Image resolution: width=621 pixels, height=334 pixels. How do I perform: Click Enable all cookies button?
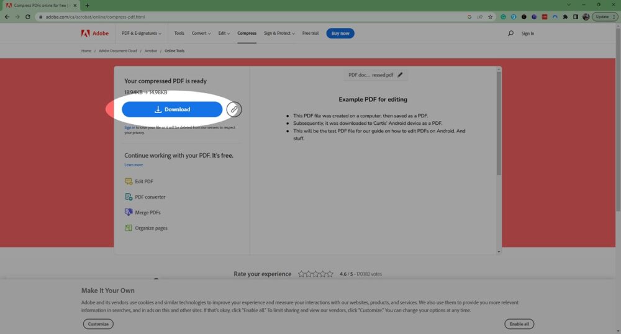[519, 324]
